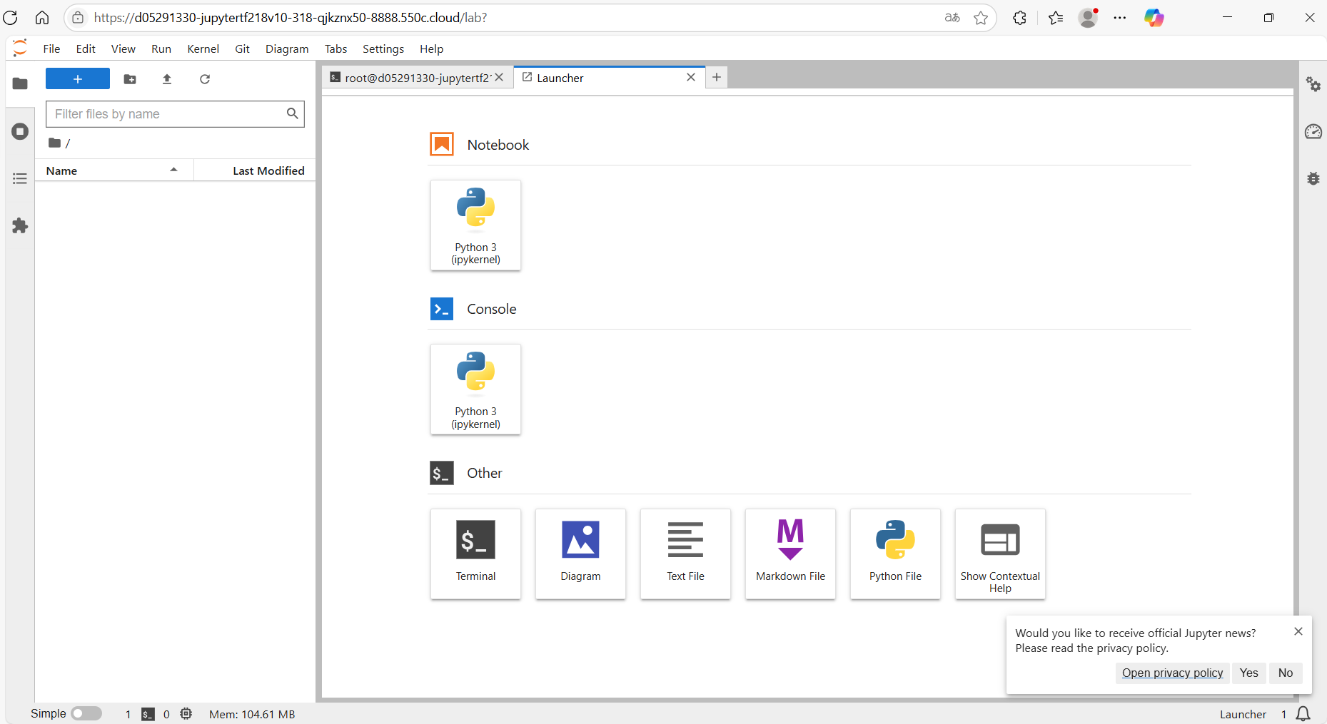
Task: Open the Table of Contents sidebar
Action: point(20,178)
